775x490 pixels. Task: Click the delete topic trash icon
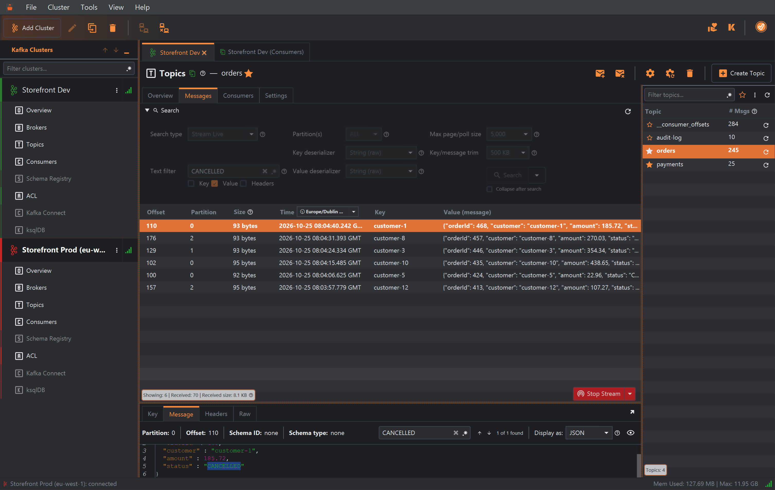tap(690, 73)
